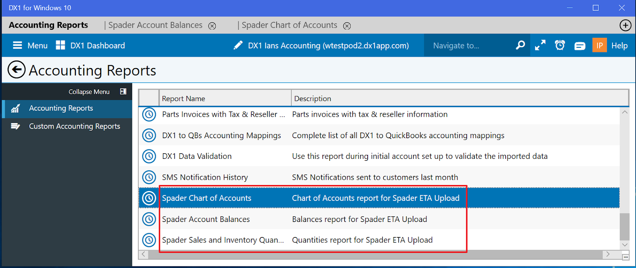The image size is (636, 268).
Task: Switch to the Accounting Reports tab
Action: [48, 25]
